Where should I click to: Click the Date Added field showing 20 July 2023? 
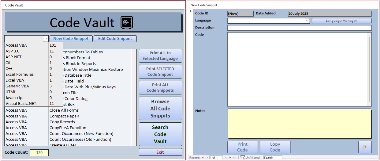point(330,13)
